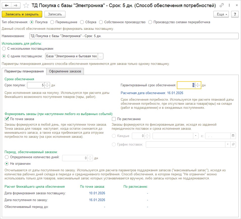The width and height of the screenshot is (241, 219).
Task: Click ellipsis button to choose supplier
Action: tap(100, 56)
